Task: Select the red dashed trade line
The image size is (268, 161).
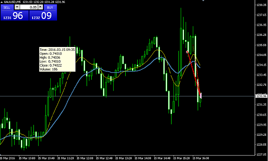Action: tap(194, 73)
